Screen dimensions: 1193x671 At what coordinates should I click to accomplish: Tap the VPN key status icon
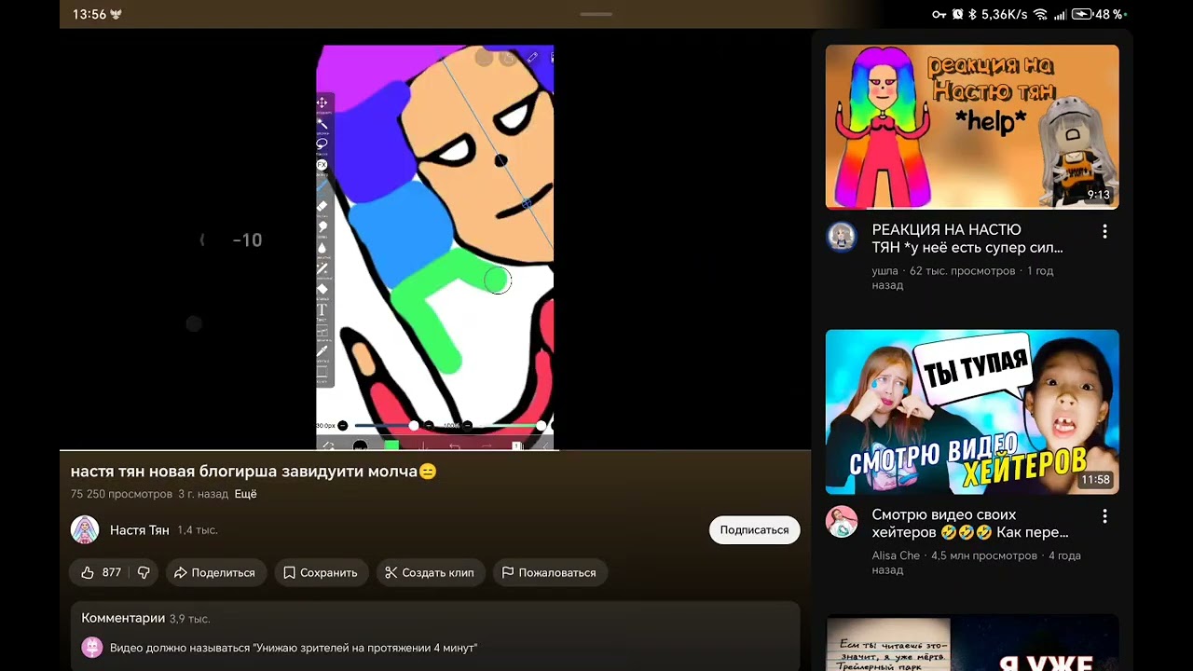pyautogui.click(x=939, y=14)
